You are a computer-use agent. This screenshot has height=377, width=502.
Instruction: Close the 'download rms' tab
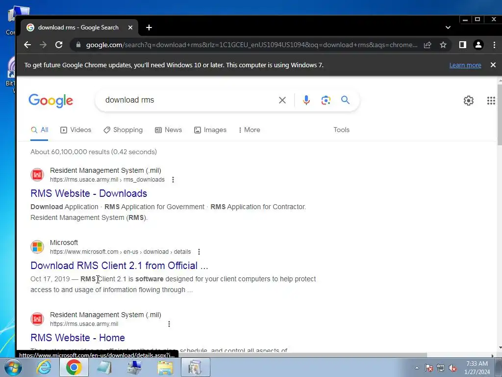click(x=130, y=27)
